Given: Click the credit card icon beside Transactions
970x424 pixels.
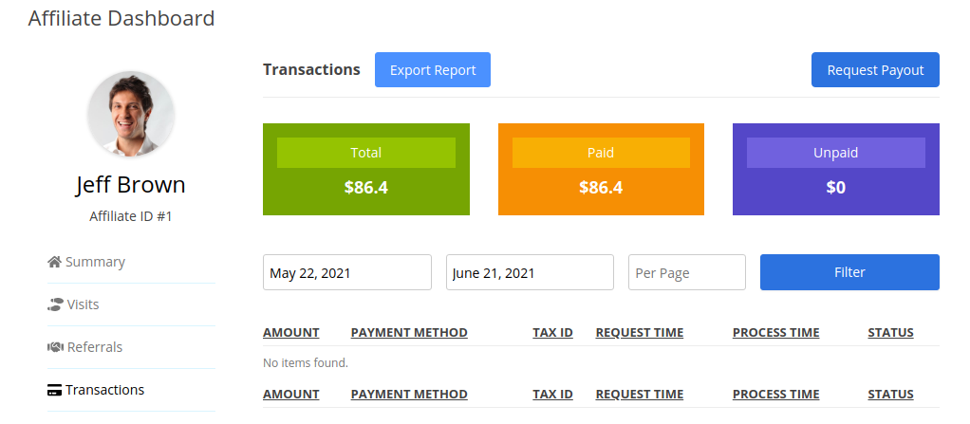Looking at the screenshot, I should (x=54, y=390).
